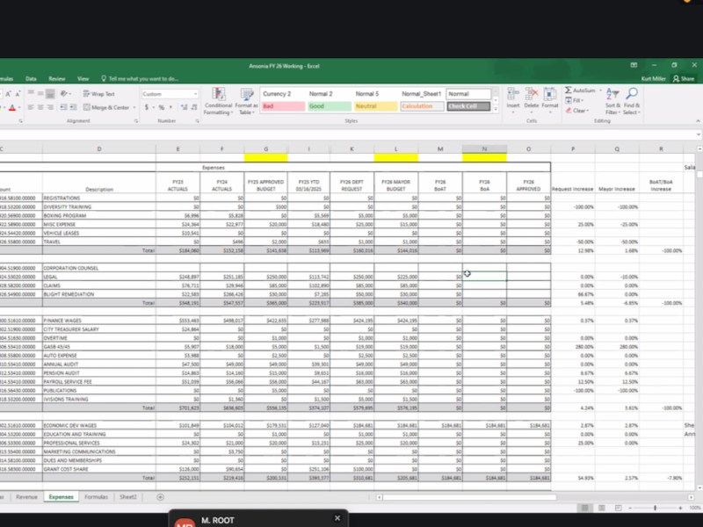The image size is (703, 527).
Task: Click Tell me what you want to do box
Action: tap(140, 79)
